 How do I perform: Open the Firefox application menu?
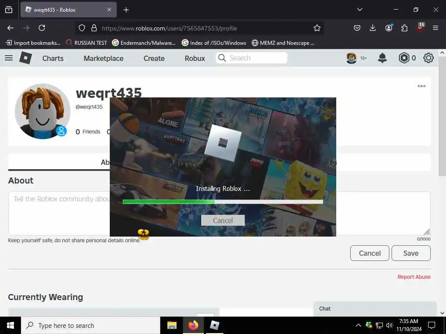click(x=436, y=28)
